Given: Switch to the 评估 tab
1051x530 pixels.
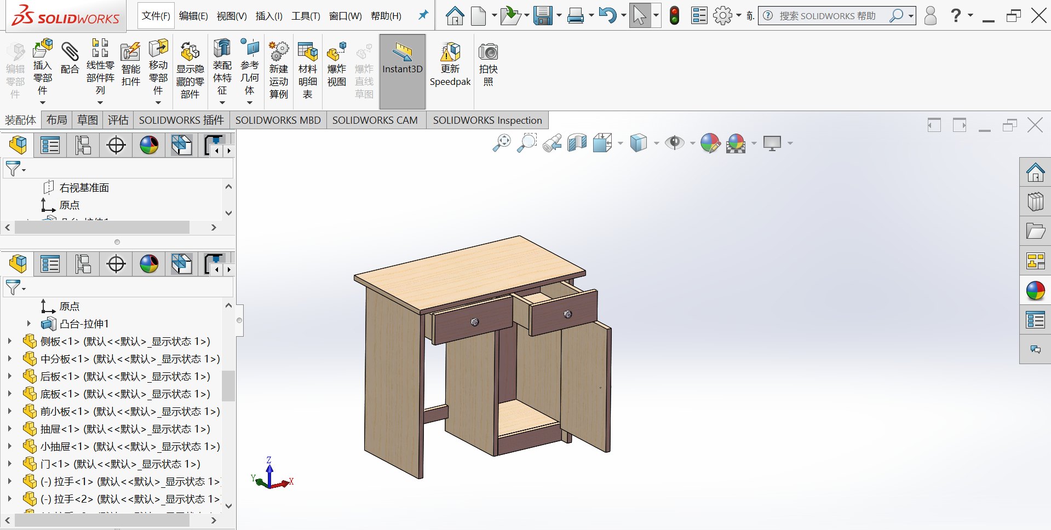Looking at the screenshot, I should pyautogui.click(x=118, y=120).
